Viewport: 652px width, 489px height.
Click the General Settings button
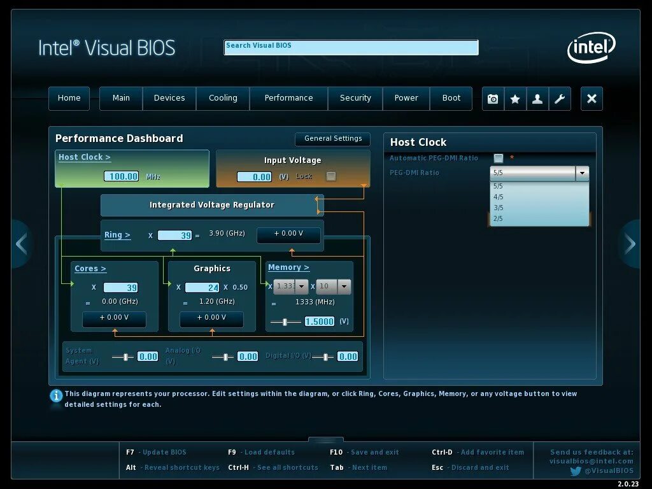tap(332, 139)
